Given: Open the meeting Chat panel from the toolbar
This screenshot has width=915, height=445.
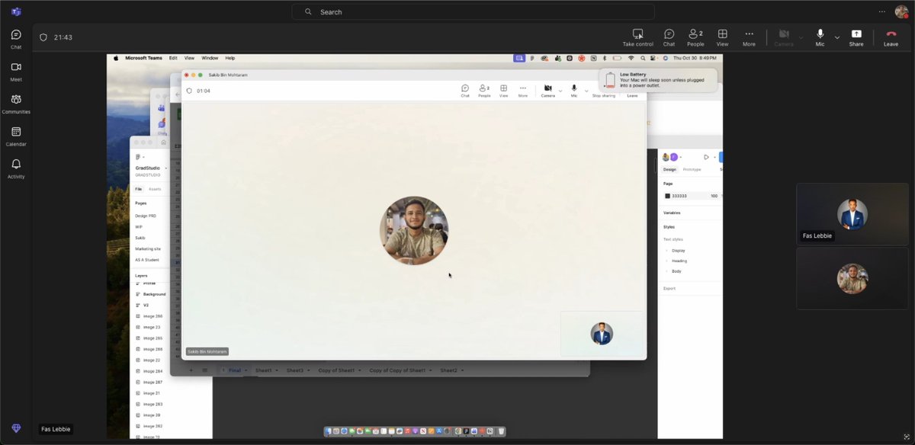Looking at the screenshot, I should 669,37.
